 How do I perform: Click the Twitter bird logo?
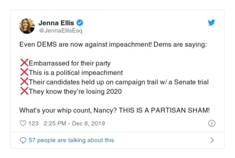(211, 23)
